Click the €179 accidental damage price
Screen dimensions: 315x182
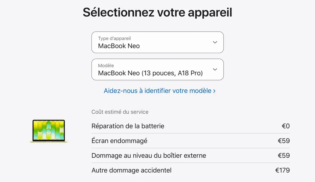283,170
